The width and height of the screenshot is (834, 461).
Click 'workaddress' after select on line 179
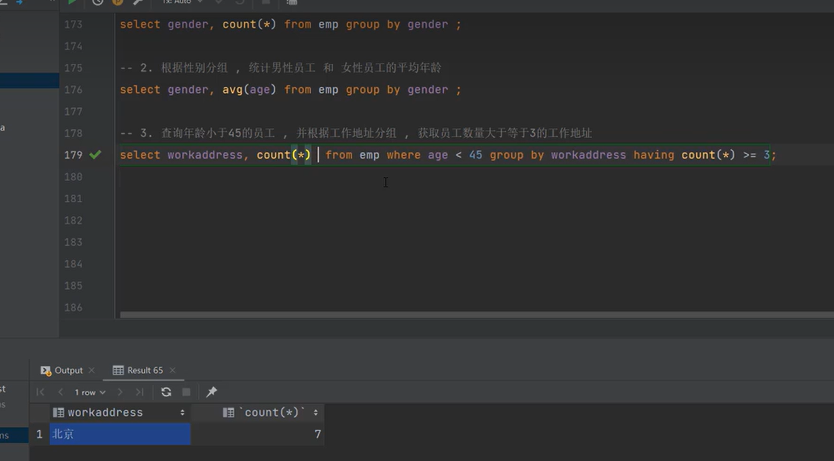pyautogui.click(x=205, y=155)
